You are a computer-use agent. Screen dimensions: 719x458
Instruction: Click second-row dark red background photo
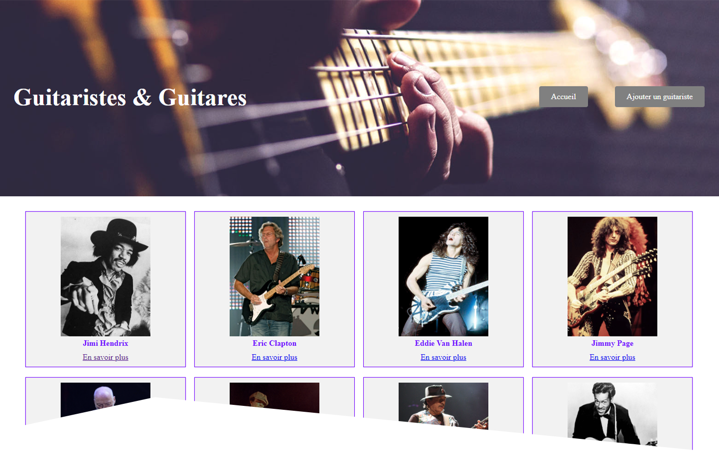274,397
